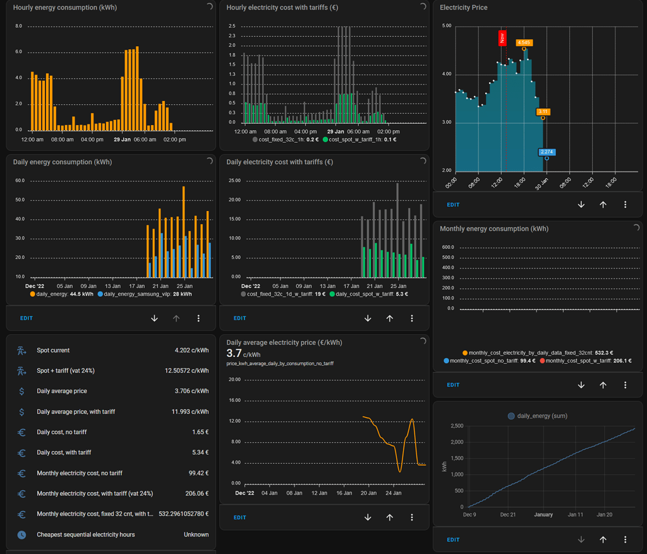Click the move-down arrow on the Electricity Price card
This screenshot has height=554, width=647.
point(581,204)
